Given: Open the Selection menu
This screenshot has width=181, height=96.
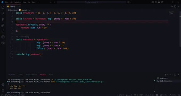Looking at the screenshot, I should [18, 2].
